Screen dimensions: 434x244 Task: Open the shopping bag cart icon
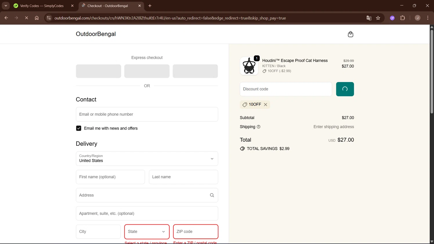pyautogui.click(x=350, y=34)
